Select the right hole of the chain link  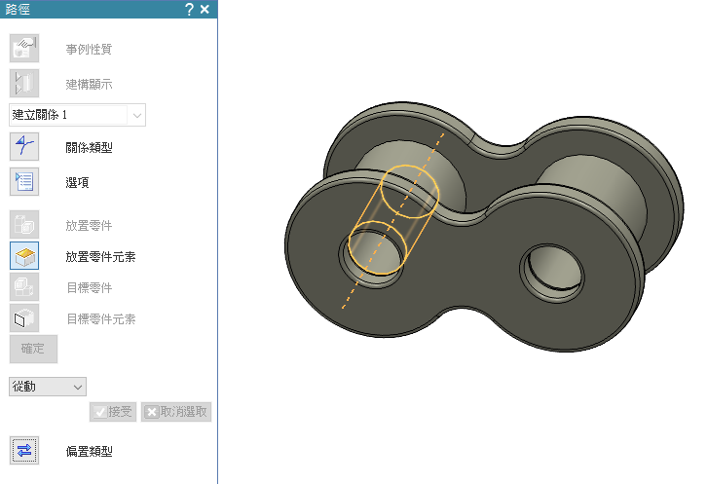tap(552, 271)
